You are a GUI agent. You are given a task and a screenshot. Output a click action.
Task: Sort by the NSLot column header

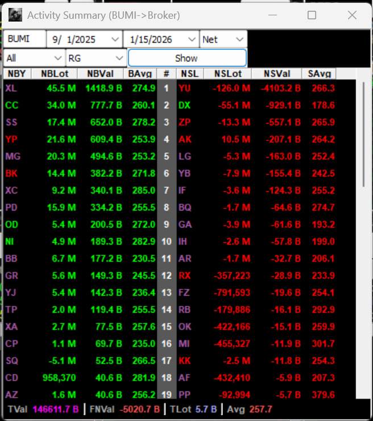pos(227,74)
